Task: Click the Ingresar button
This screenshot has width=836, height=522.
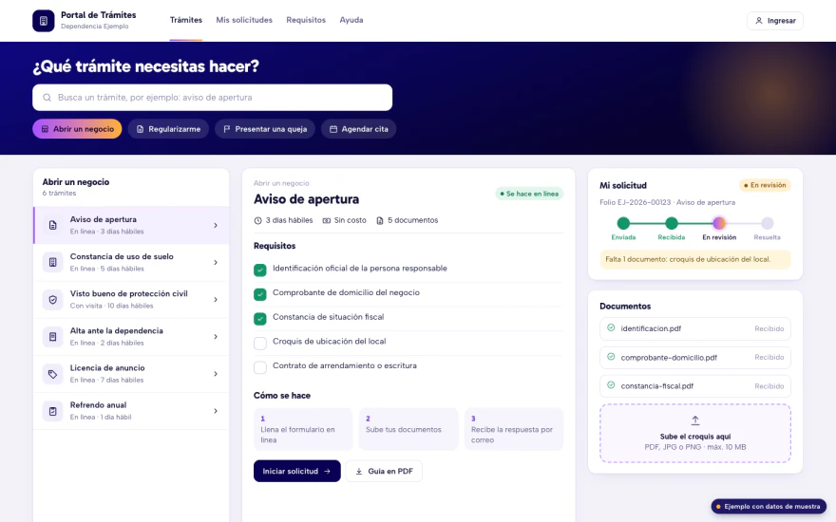Action: pos(775,21)
